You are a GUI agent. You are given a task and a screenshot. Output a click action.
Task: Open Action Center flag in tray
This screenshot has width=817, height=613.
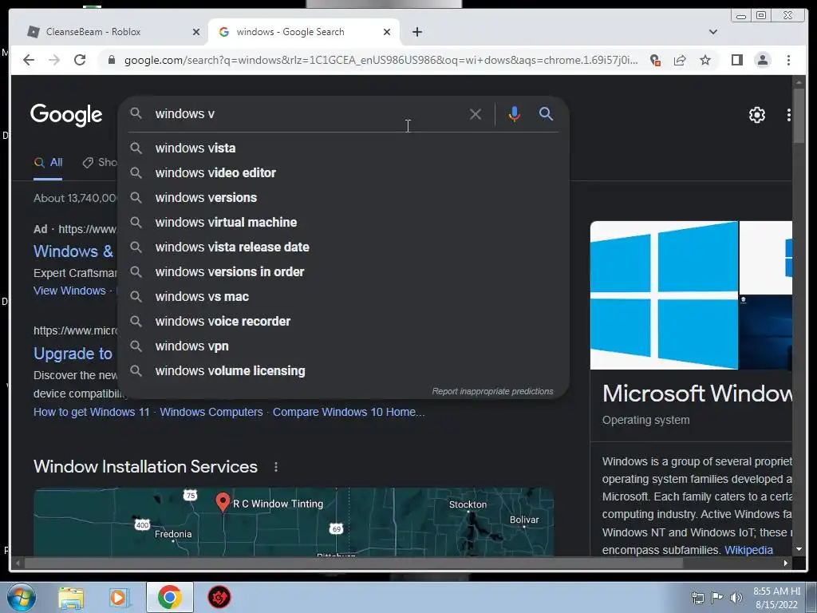click(717, 598)
